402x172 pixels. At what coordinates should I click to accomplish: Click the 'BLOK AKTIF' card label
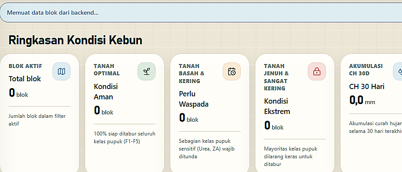(25, 66)
